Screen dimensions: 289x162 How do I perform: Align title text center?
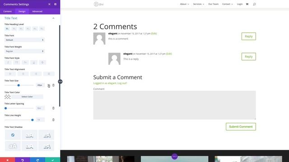click(23, 74)
